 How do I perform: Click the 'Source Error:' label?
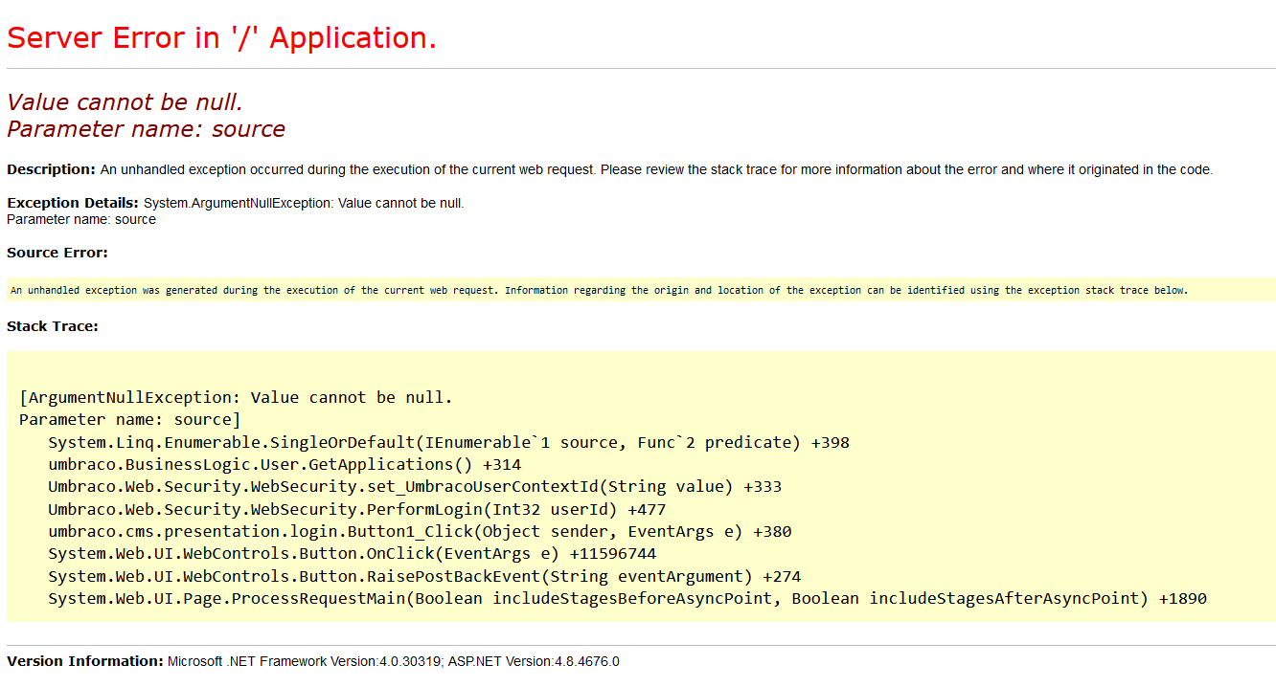pyautogui.click(x=57, y=253)
